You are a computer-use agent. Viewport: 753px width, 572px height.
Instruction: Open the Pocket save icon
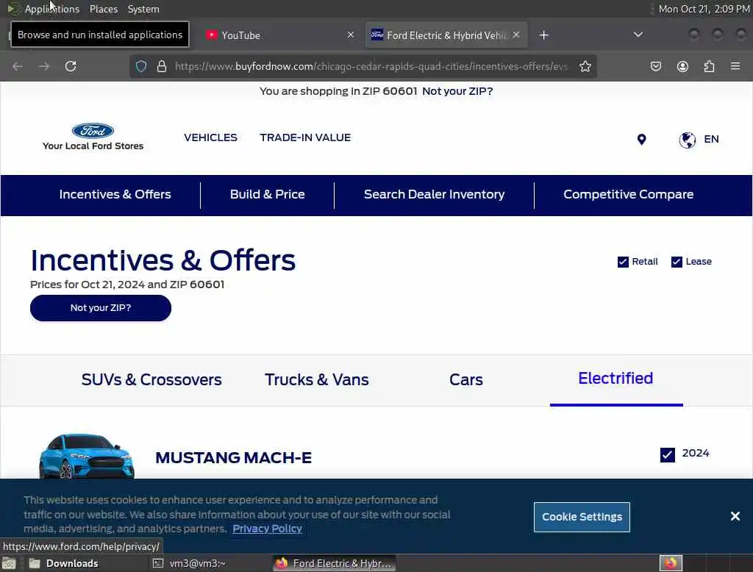point(655,66)
